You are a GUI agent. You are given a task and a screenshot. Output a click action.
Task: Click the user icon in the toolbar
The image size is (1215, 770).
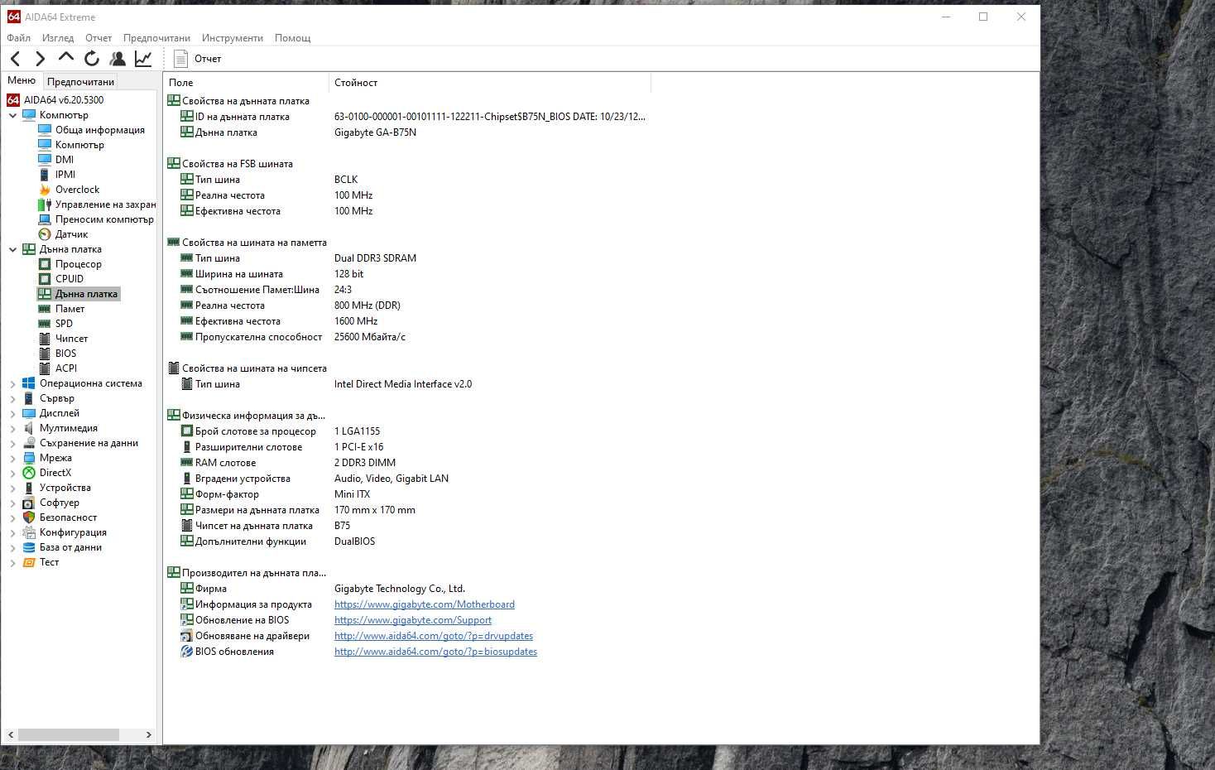[x=118, y=59]
